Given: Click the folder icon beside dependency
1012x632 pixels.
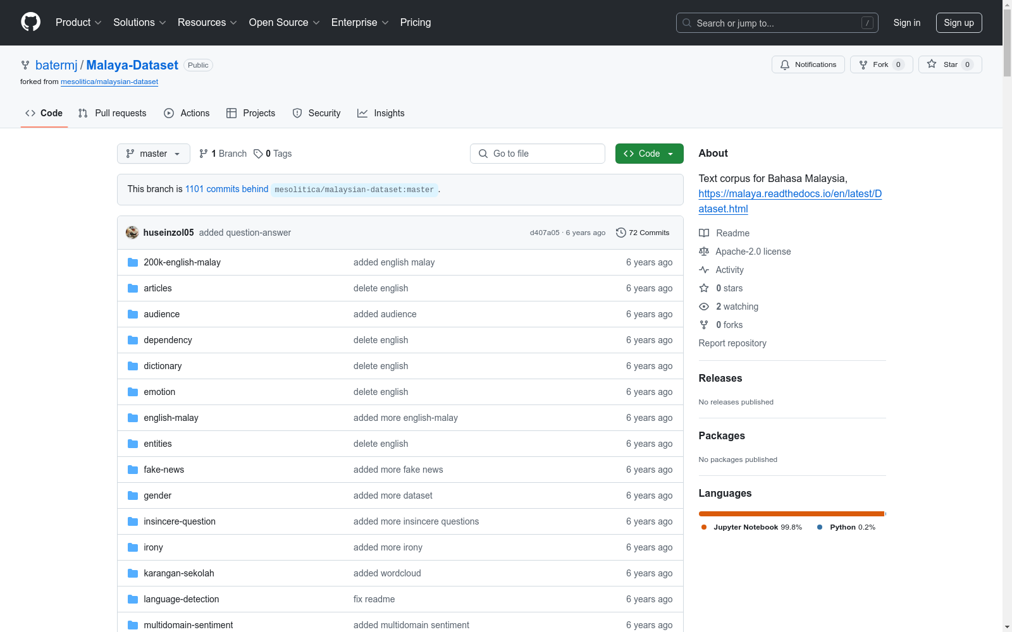Looking at the screenshot, I should click(133, 340).
